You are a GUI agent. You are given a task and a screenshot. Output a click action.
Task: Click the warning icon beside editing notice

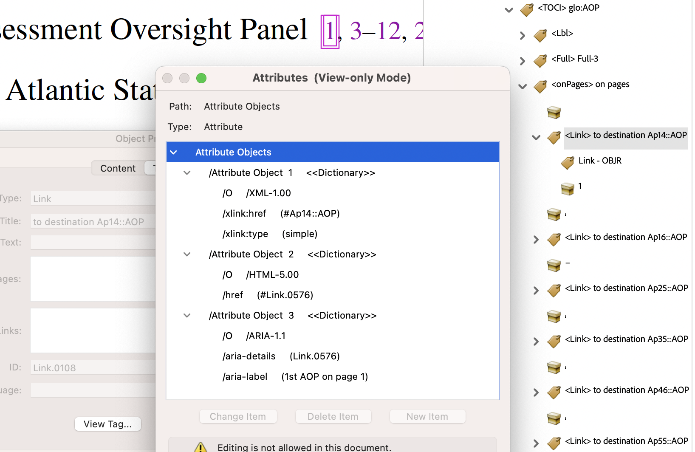(201, 447)
